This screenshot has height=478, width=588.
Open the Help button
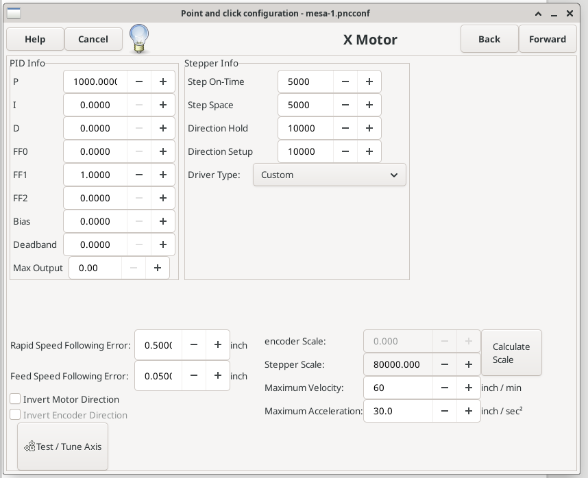35,39
